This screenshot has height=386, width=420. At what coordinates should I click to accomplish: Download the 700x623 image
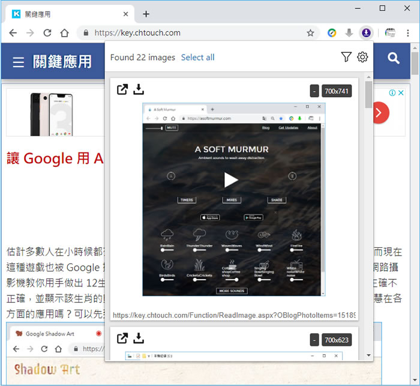(139, 339)
